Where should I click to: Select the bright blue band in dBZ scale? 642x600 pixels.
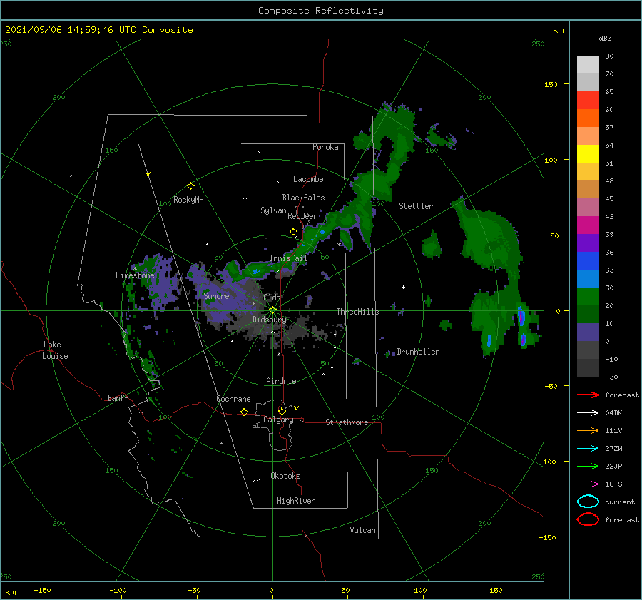click(x=588, y=261)
